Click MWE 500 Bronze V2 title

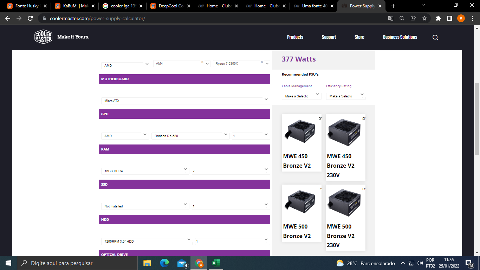[x=297, y=231]
